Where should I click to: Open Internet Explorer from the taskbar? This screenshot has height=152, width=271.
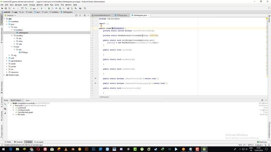pos(11,149)
